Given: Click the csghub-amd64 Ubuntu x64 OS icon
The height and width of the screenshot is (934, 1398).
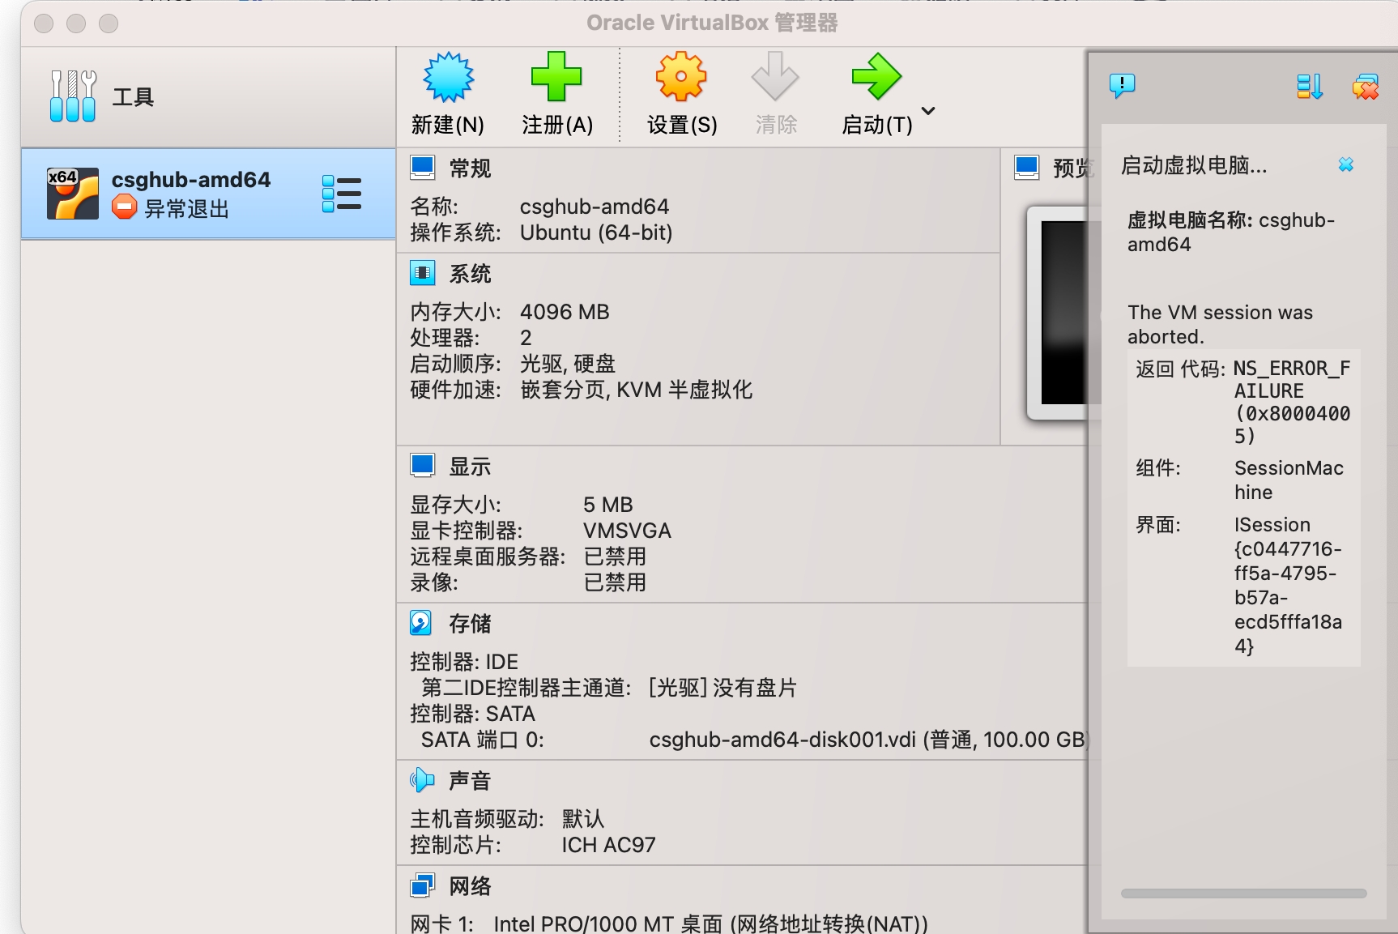Looking at the screenshot, I should pyautogui.click(x=73, y=194).
